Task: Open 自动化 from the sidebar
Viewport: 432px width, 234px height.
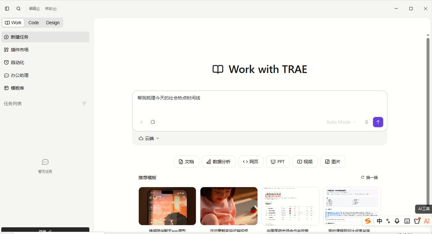Action: [x=45, y=62]
